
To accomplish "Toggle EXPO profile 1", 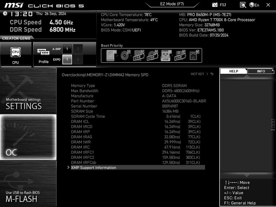I will 67,59.
